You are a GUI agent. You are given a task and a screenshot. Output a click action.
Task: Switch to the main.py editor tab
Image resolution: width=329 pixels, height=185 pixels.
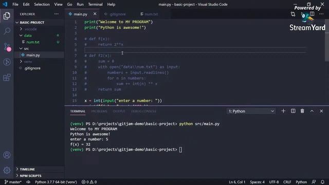coord(80,14)
